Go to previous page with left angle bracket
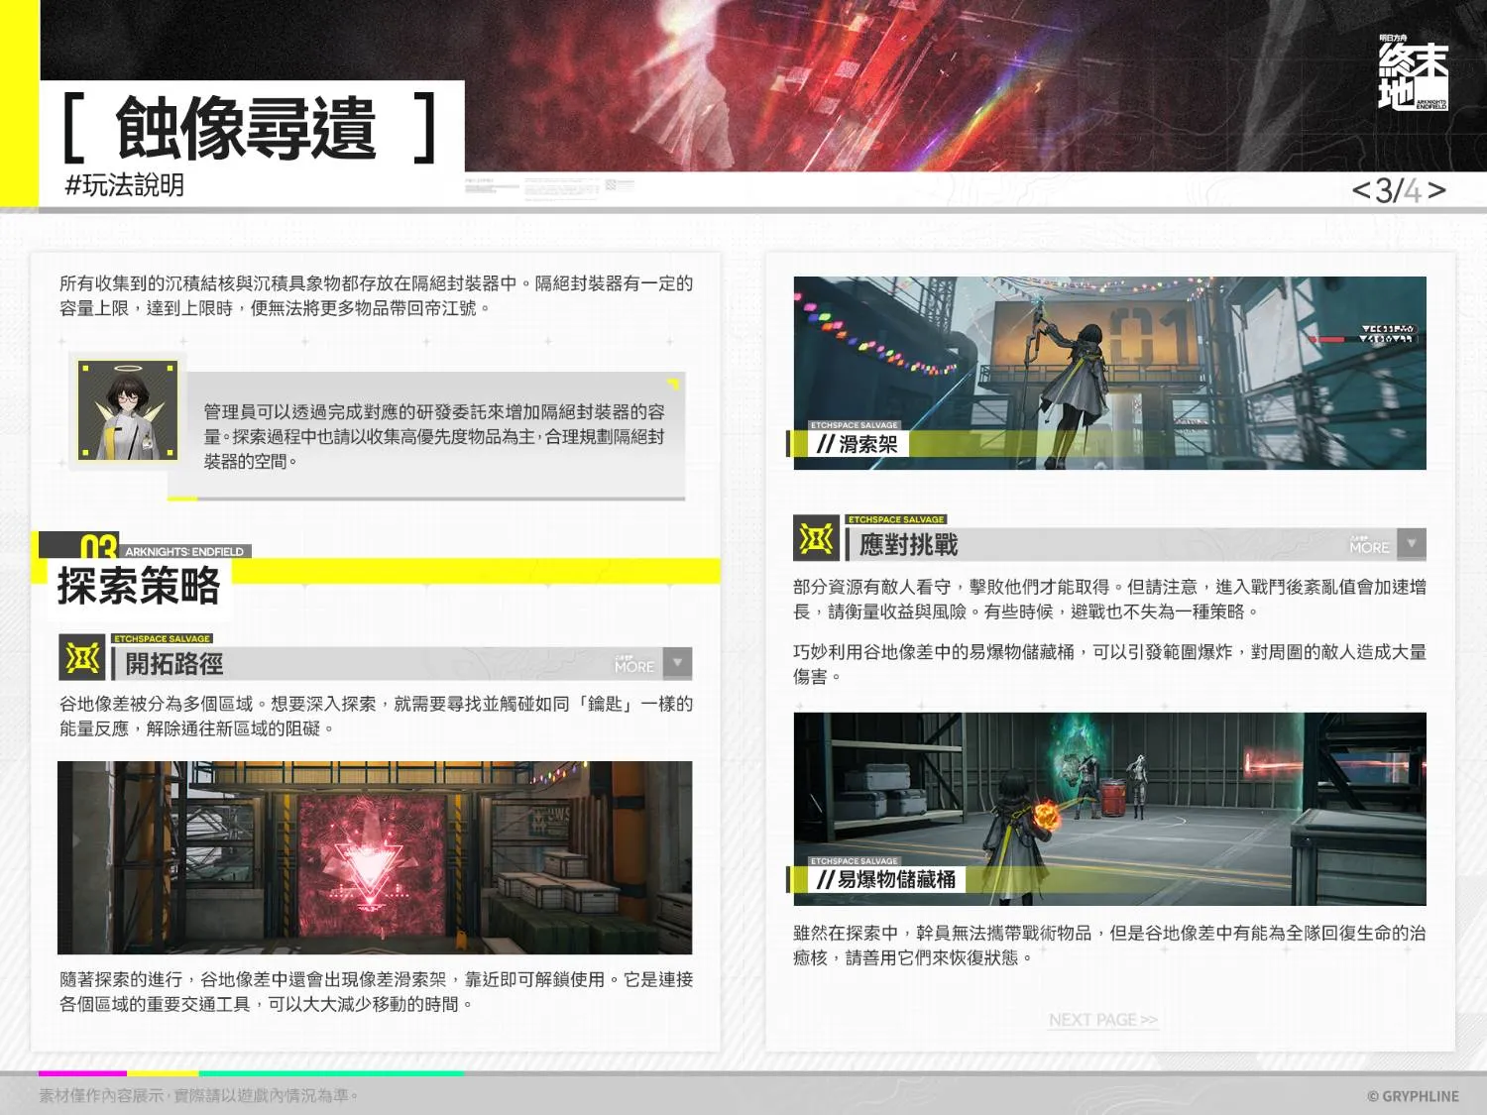This screenshot has height=1115, width=1487. point(1361,189)
